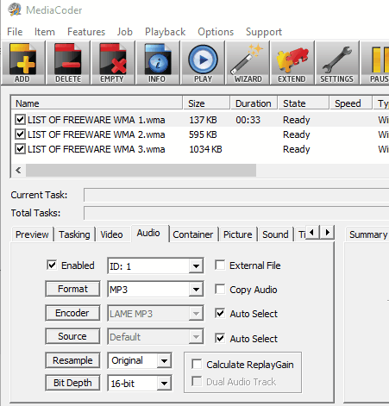Click the Total Tasks progress bar
Screen dimensions: 389x406
(236, 213)
